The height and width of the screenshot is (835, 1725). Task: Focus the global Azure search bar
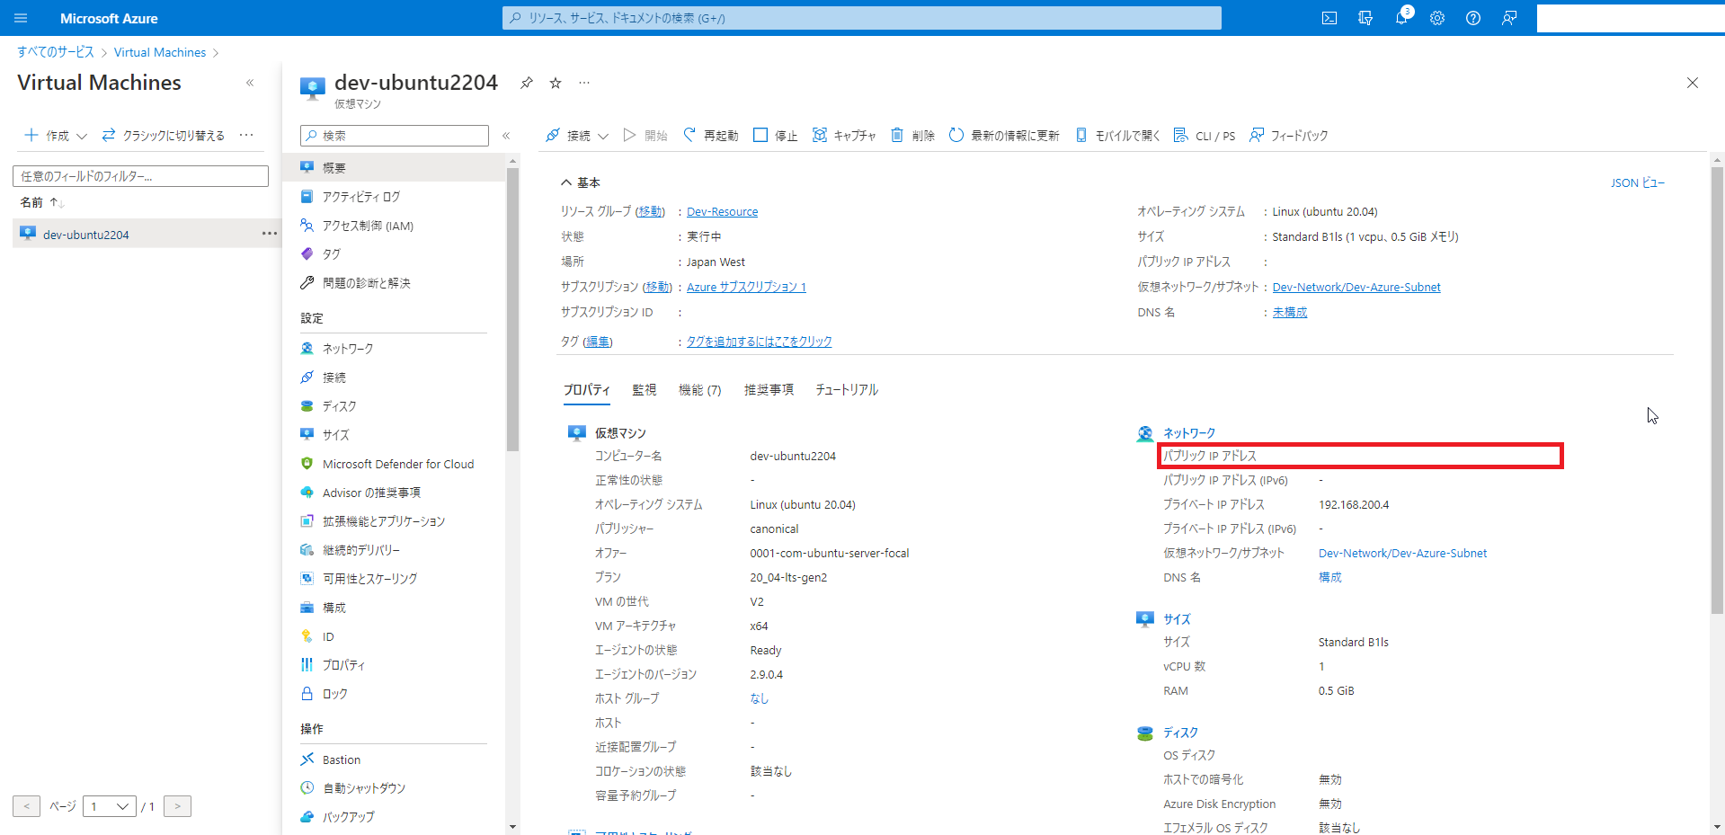(x=861, y=18)
